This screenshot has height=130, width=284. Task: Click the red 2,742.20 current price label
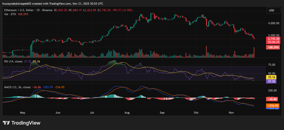273,39
